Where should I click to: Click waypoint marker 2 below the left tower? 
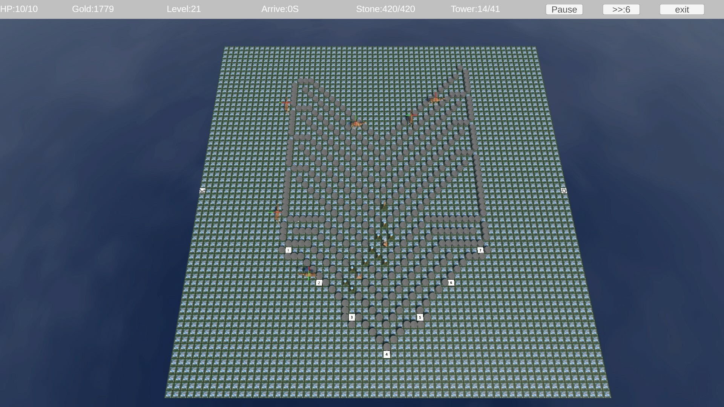[x=319, y=283]
